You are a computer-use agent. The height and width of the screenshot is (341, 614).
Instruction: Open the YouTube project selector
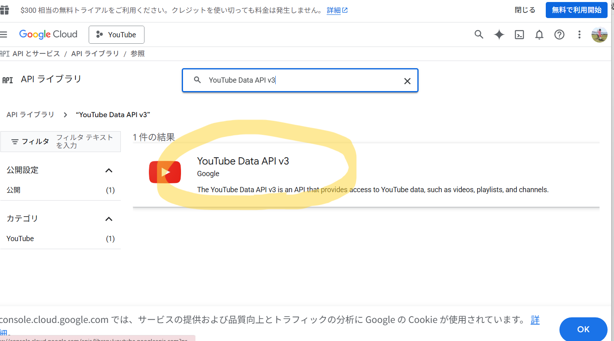tap(116, 35)
